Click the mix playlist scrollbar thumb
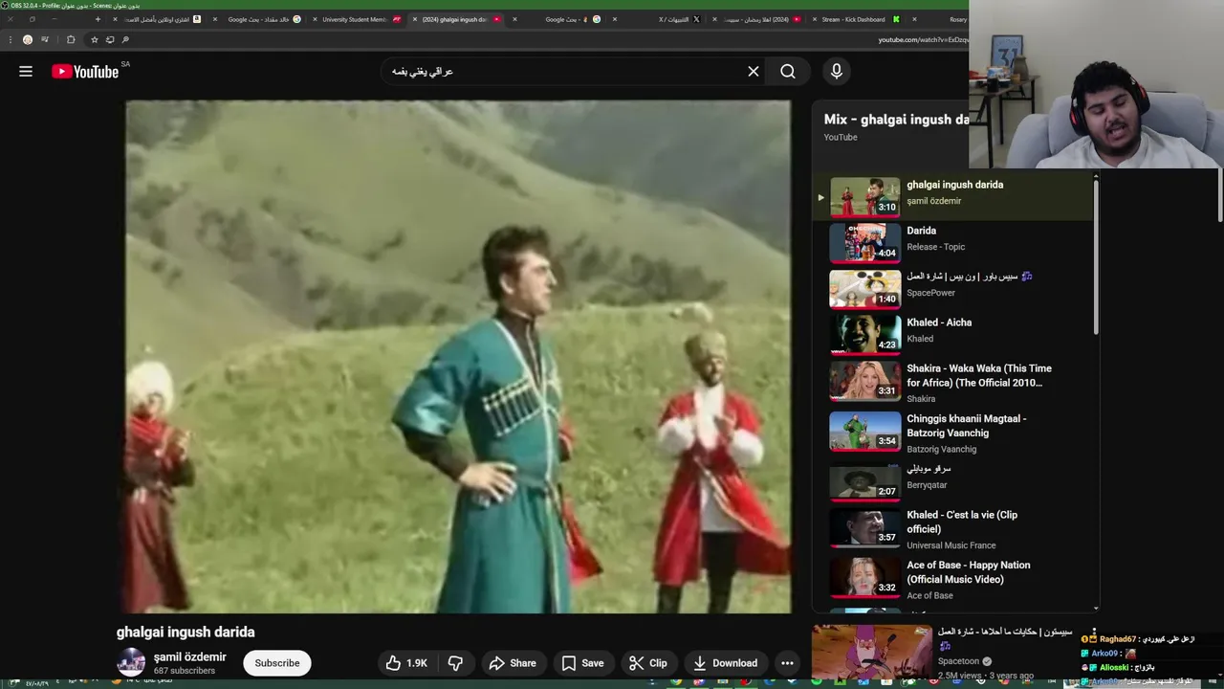1224x689 pixels. (x=1096, y=256)
